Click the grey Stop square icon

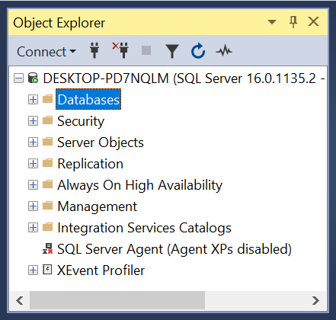coord(146,50)
